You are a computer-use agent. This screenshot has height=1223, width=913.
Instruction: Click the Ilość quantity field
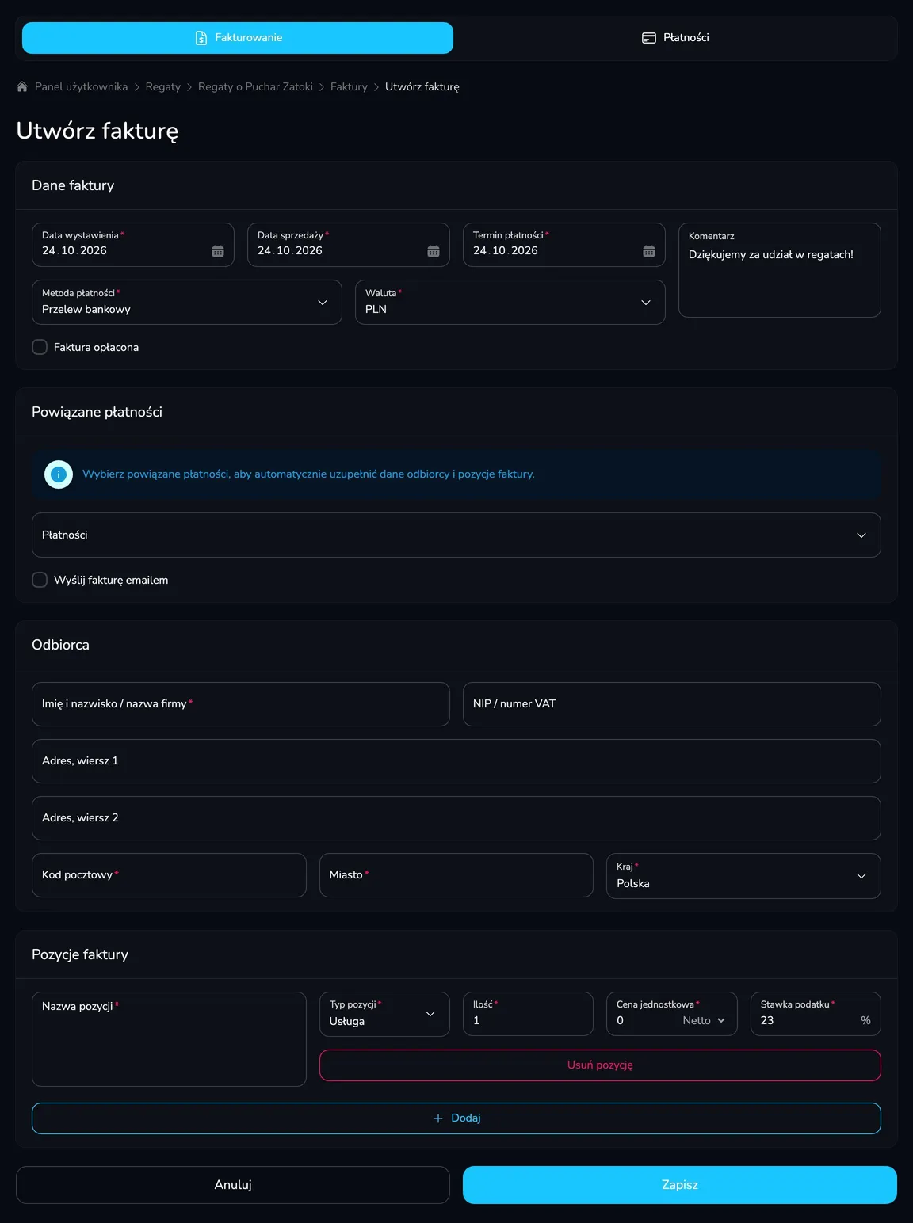point(528,1014)
